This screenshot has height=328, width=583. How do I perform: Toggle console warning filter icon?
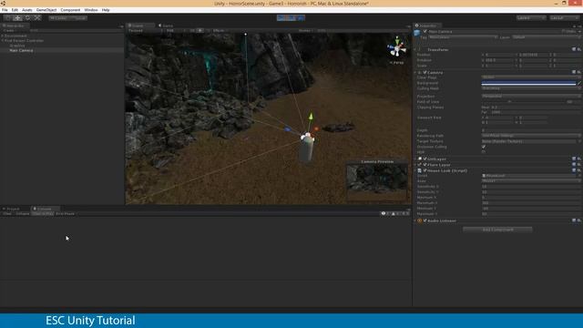[x=394, y=214]
